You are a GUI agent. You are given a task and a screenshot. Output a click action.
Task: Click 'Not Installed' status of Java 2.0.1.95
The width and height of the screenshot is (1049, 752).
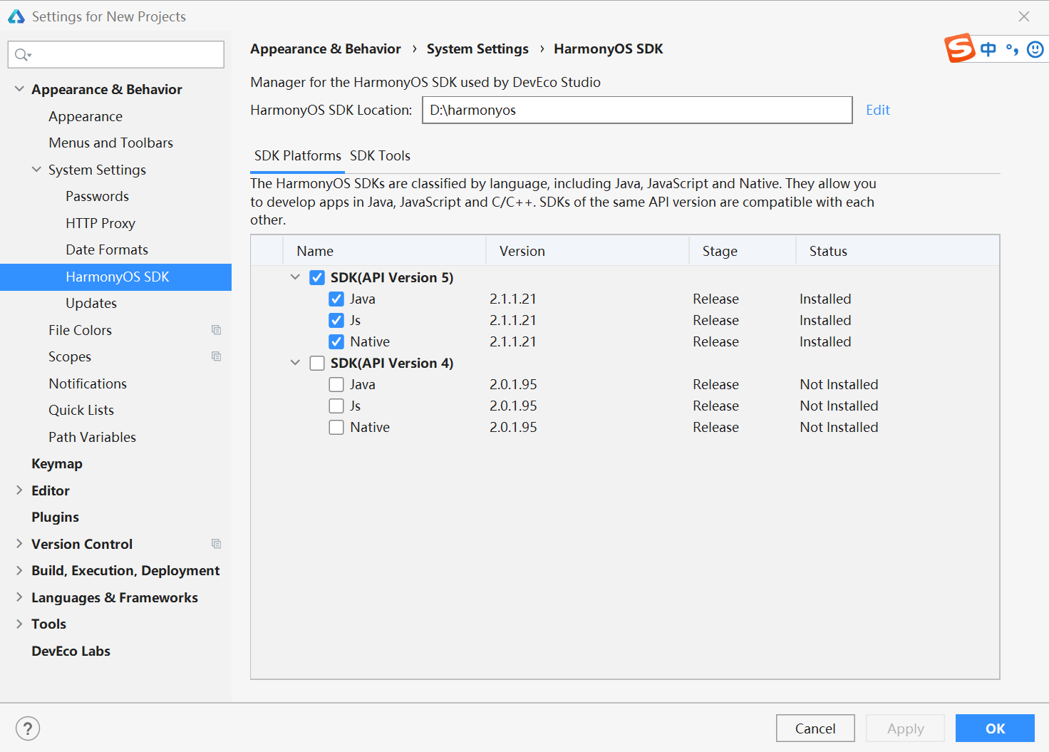839,384
